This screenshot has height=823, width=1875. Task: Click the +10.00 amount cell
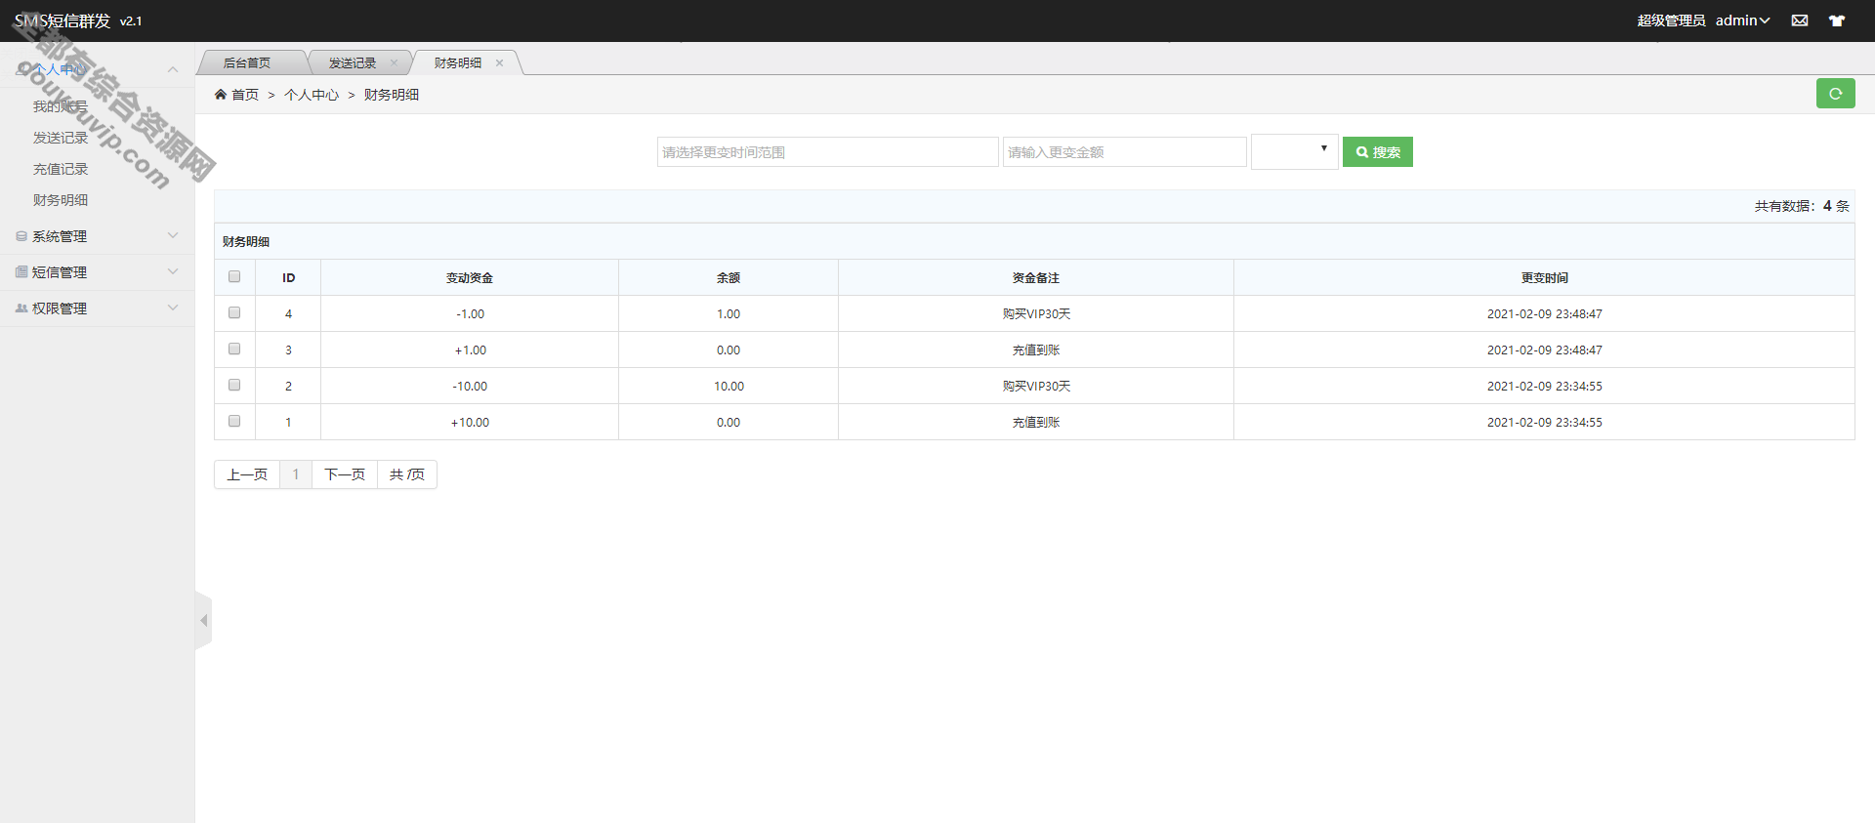pos(470,423)
